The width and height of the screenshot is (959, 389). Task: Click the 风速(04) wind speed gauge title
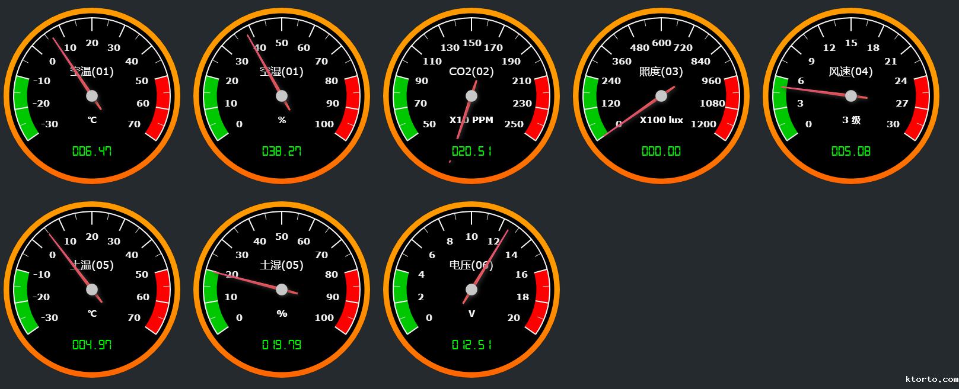851,72
